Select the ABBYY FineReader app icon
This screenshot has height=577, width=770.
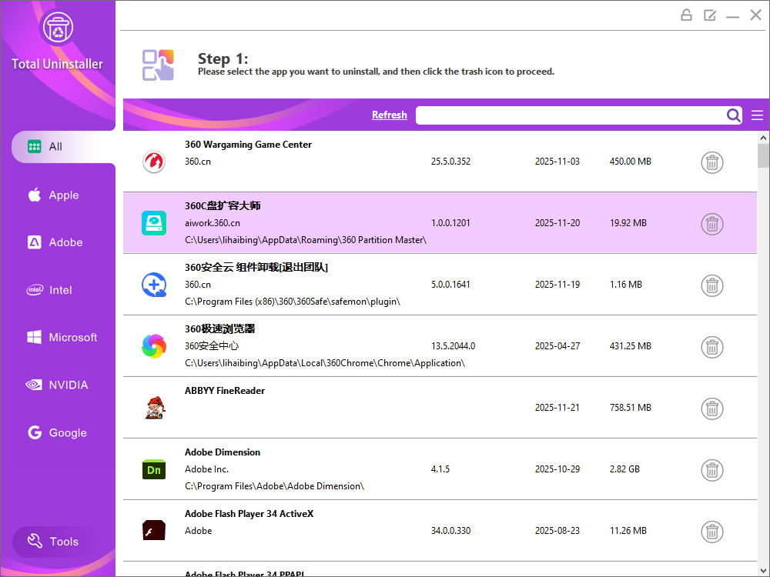[x=155, y=408]
